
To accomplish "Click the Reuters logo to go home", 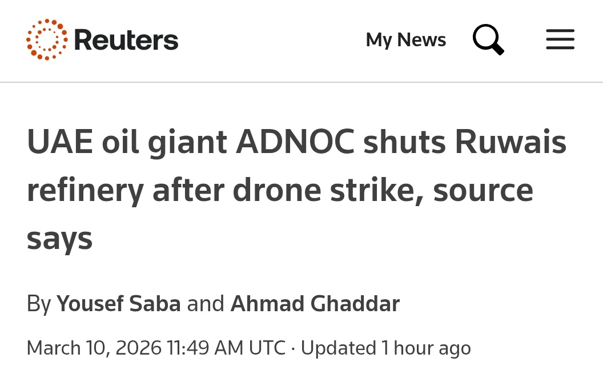I will [x=102, y=39].
